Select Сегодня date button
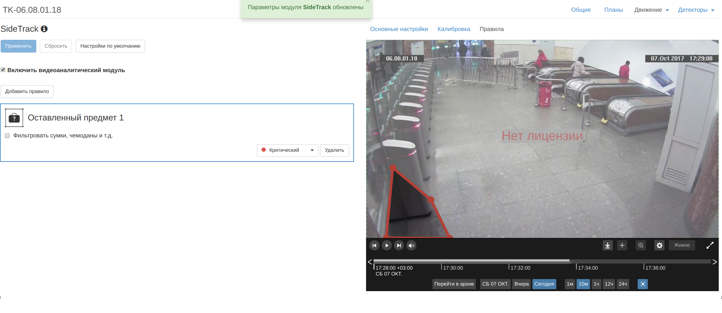722x313 pixels. [x=544, y=284]
